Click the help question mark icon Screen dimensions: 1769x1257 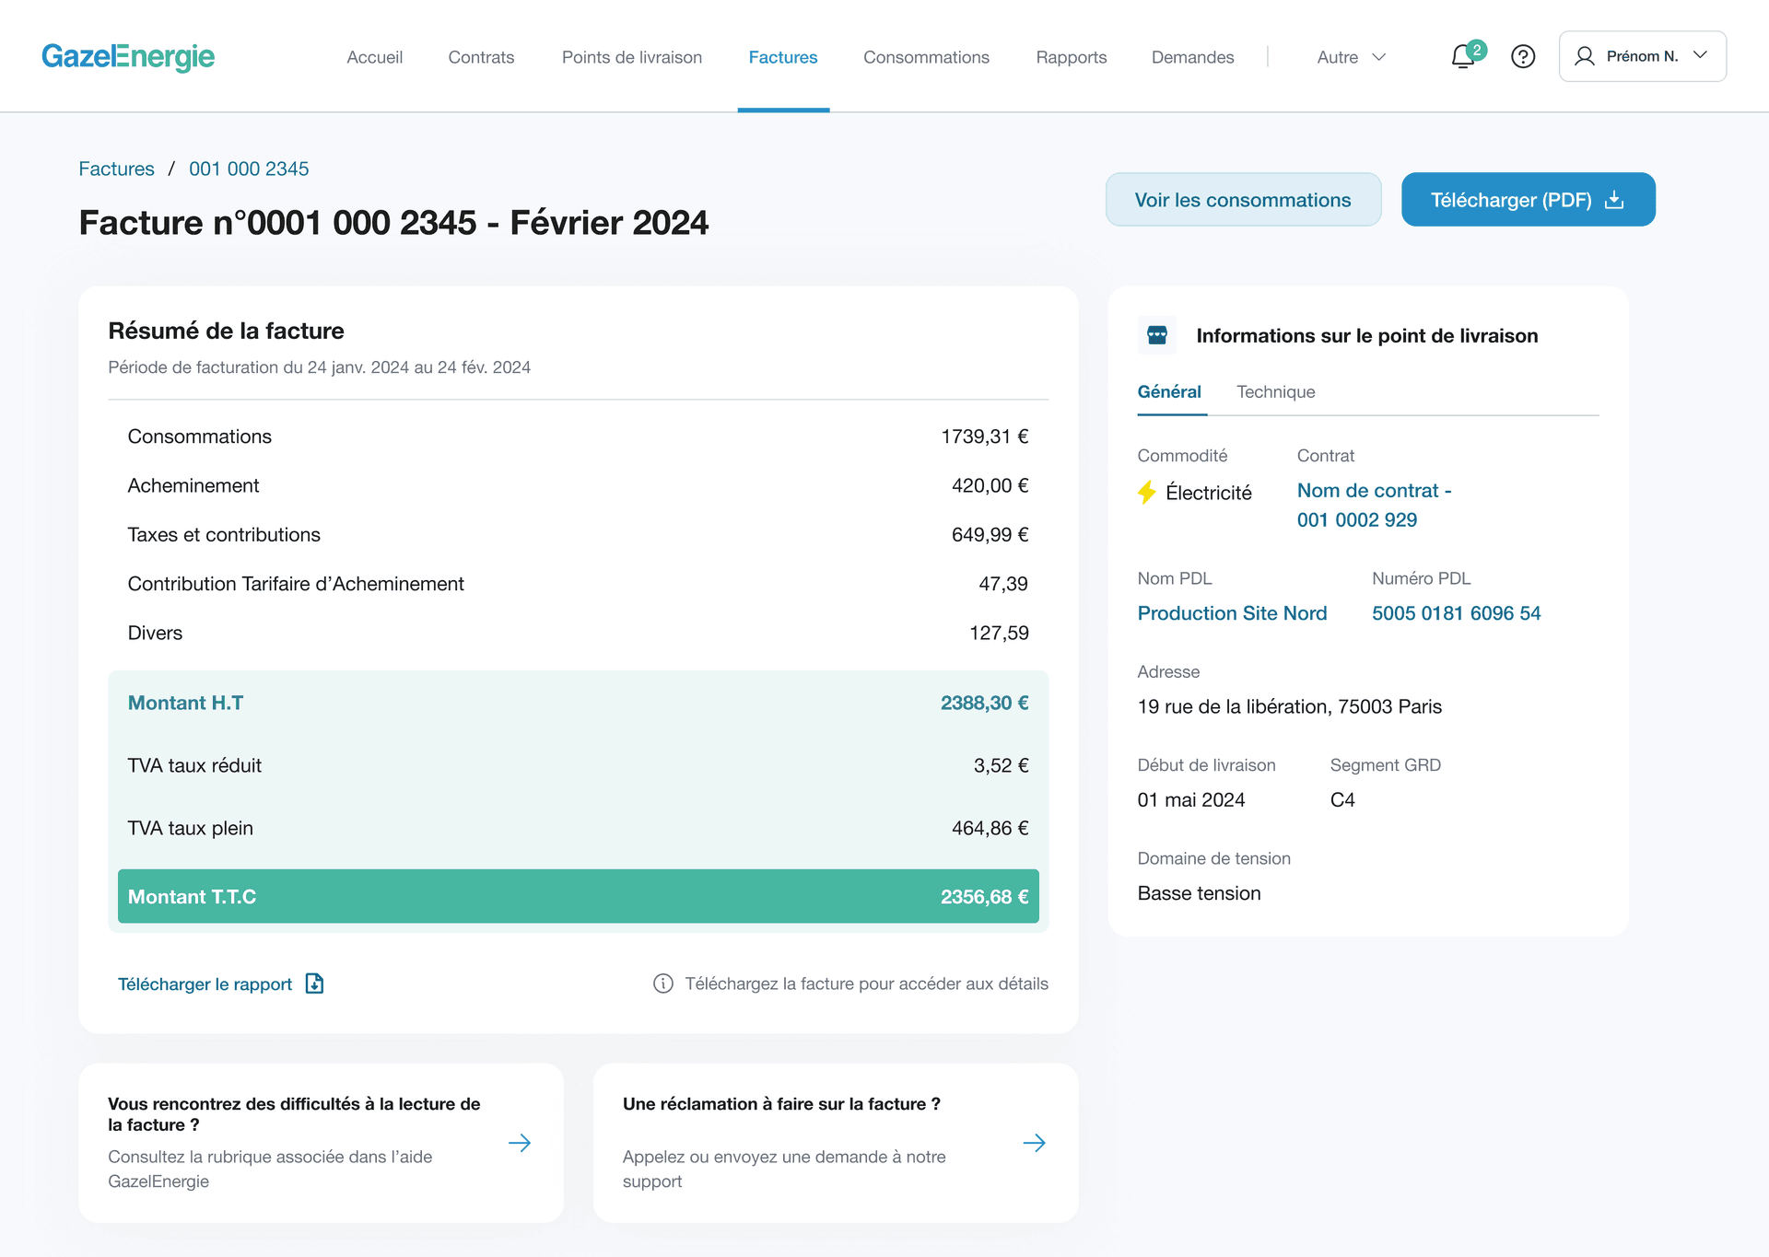click(x=1523, y=57)
